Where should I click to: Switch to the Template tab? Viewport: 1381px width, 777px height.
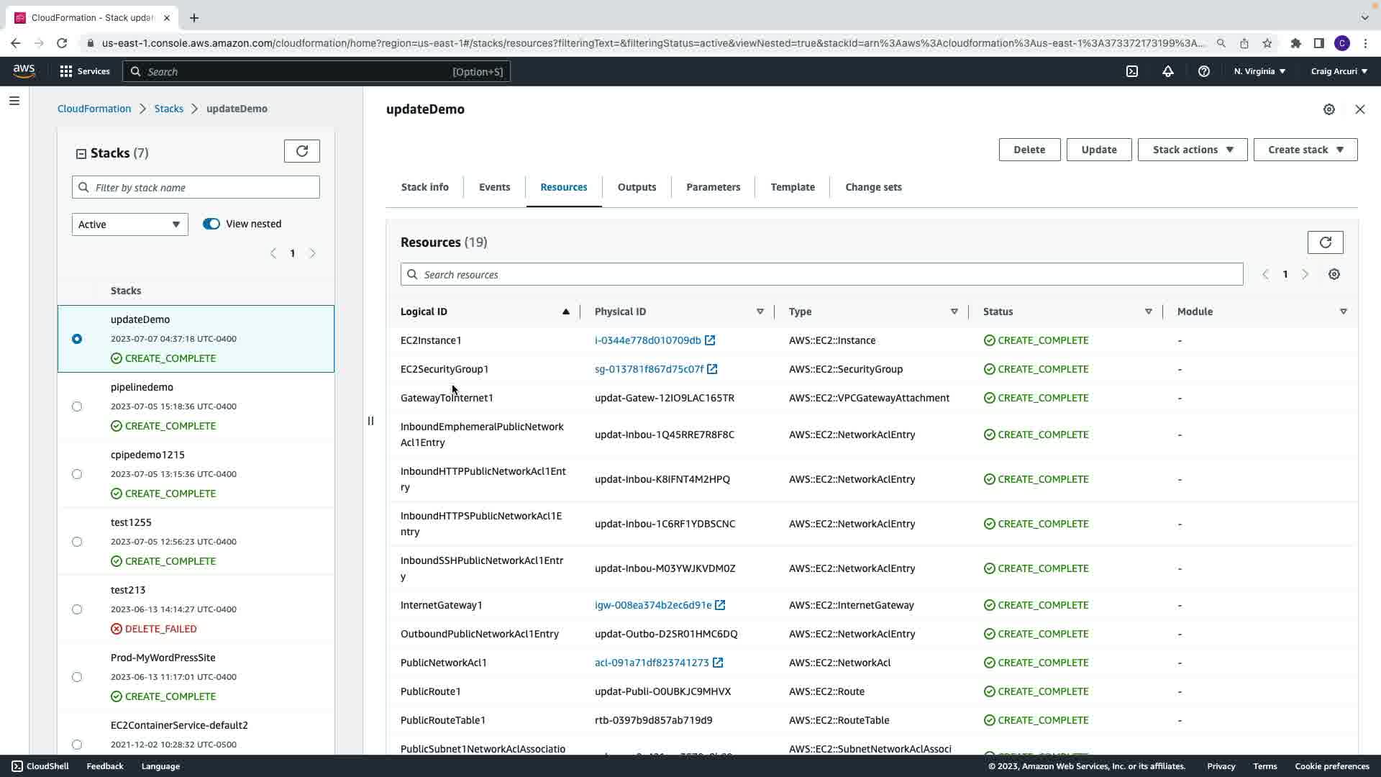pyautogui.click(x=792, y=187)
